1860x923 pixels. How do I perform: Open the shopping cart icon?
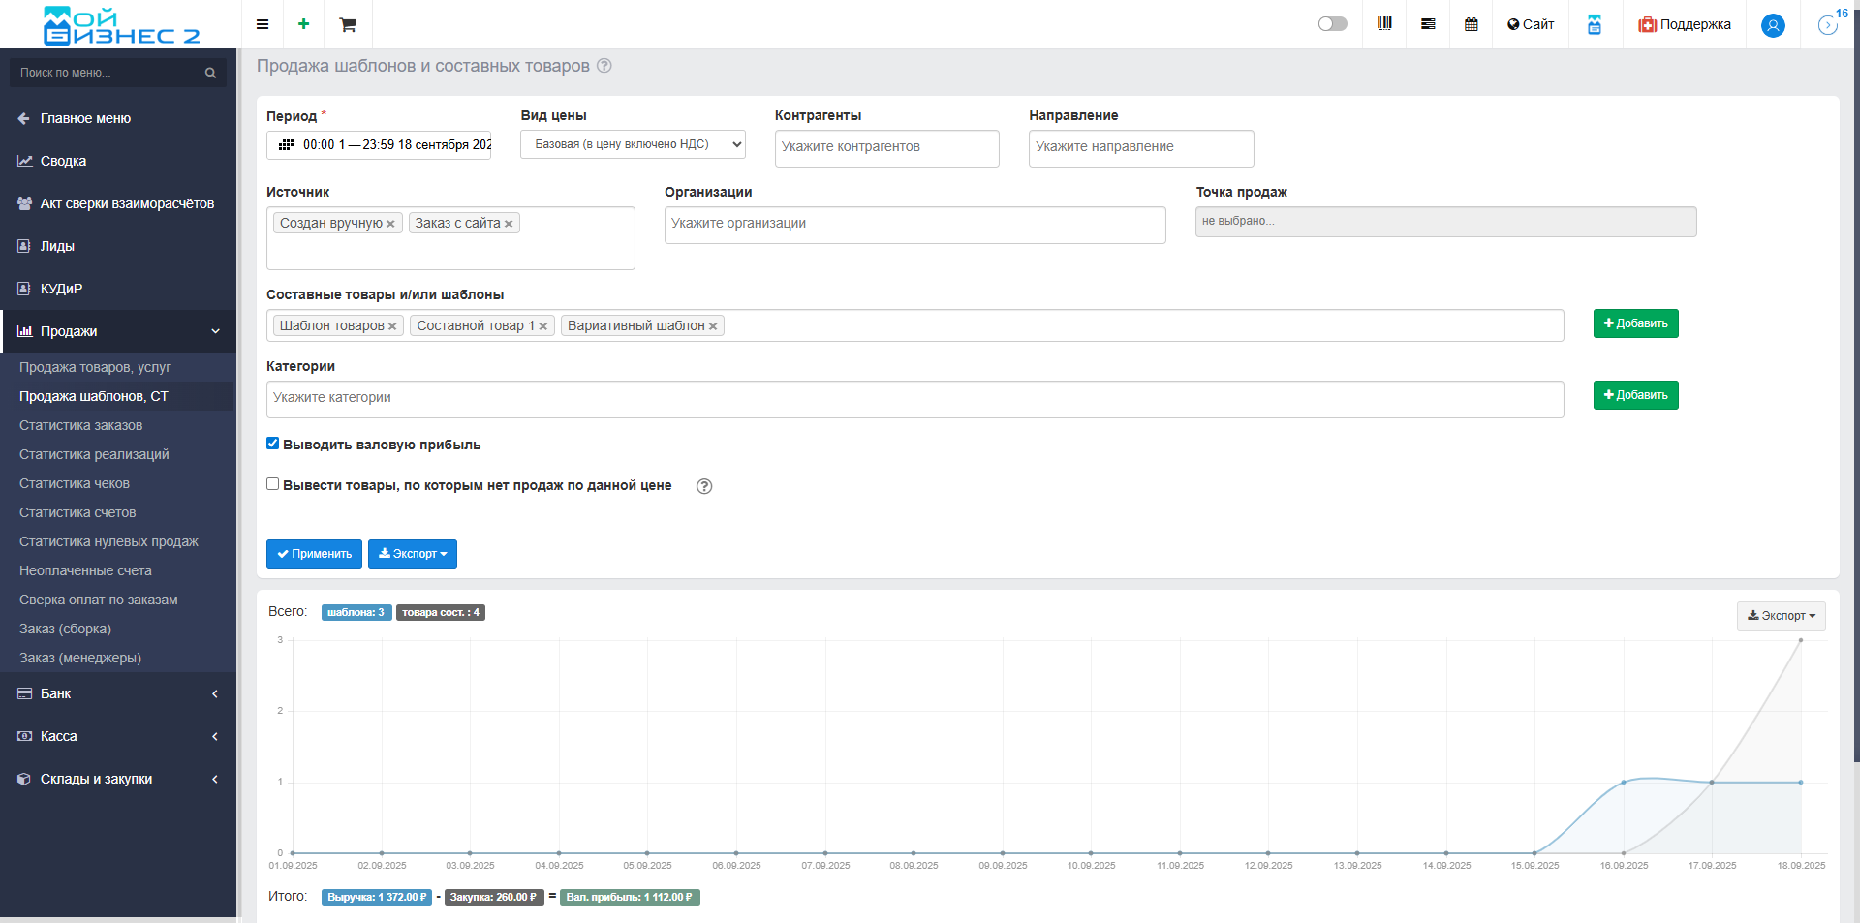point(348,24)
